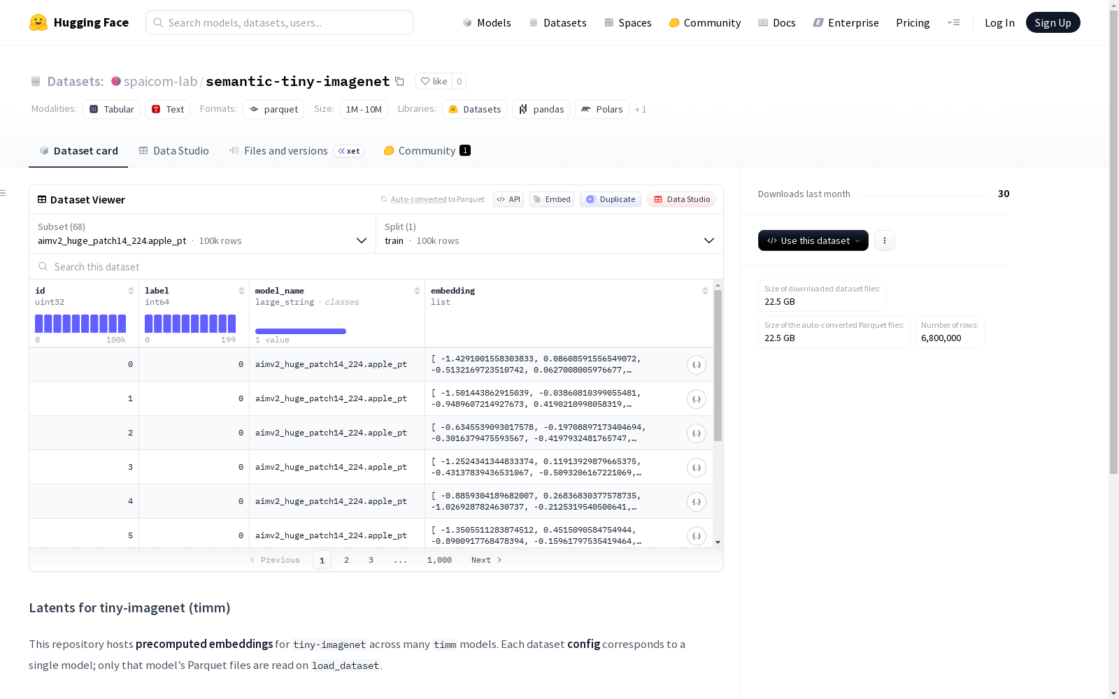
Task: Open Community in top navigation
Action: pyautogui.click(x=705, y=22)
